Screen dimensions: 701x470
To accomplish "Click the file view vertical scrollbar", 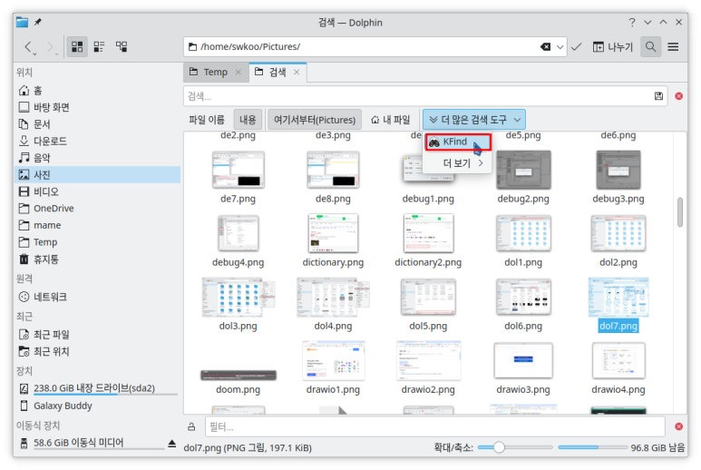I will [680, 212].
